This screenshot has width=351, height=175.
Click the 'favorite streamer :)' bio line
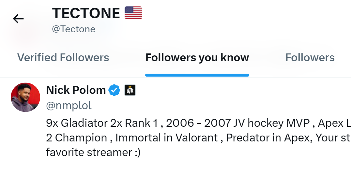click(93, 153)
